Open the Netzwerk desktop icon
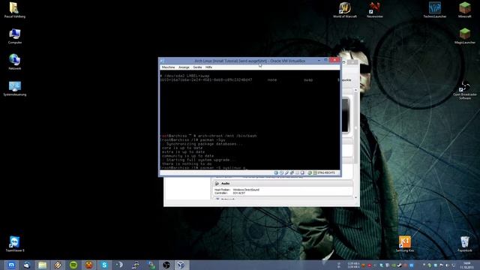 tap(15, 61)
